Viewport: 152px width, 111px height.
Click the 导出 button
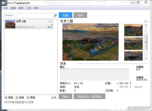coord(66,96)
